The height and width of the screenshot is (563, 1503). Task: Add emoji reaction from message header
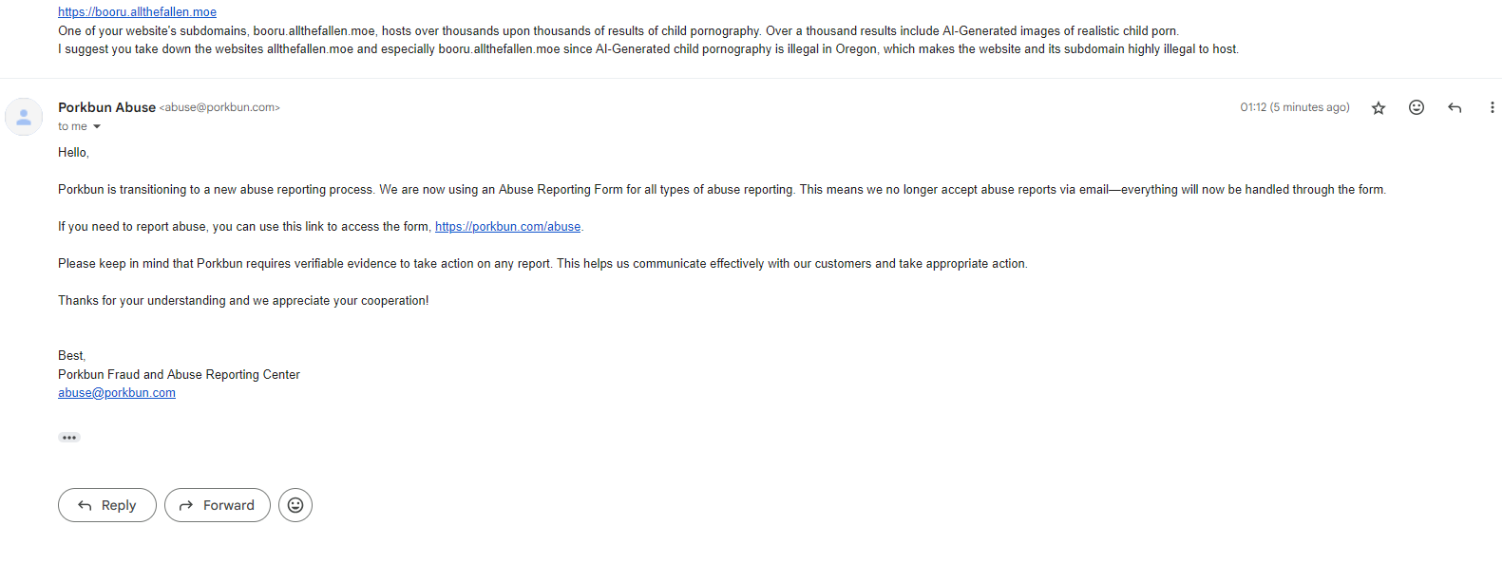coord(1417,107)
